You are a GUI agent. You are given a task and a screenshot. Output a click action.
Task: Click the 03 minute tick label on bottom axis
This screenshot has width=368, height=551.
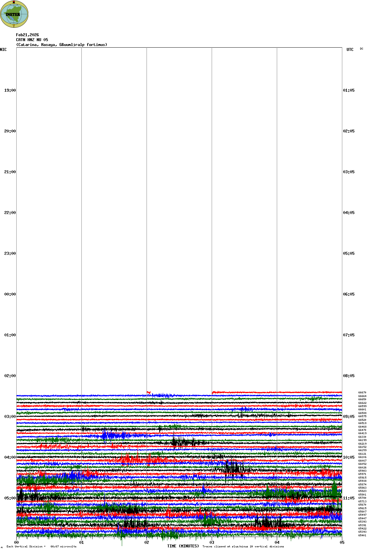[x=212, y=543]
